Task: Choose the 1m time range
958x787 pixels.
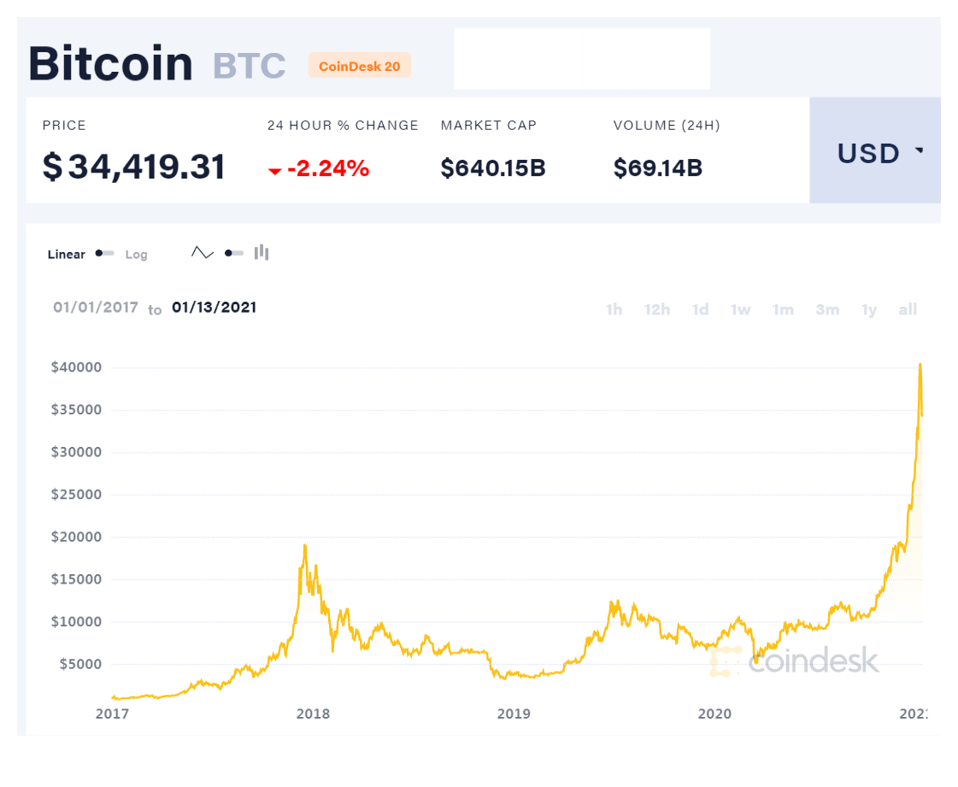Action: click(783, 309)
